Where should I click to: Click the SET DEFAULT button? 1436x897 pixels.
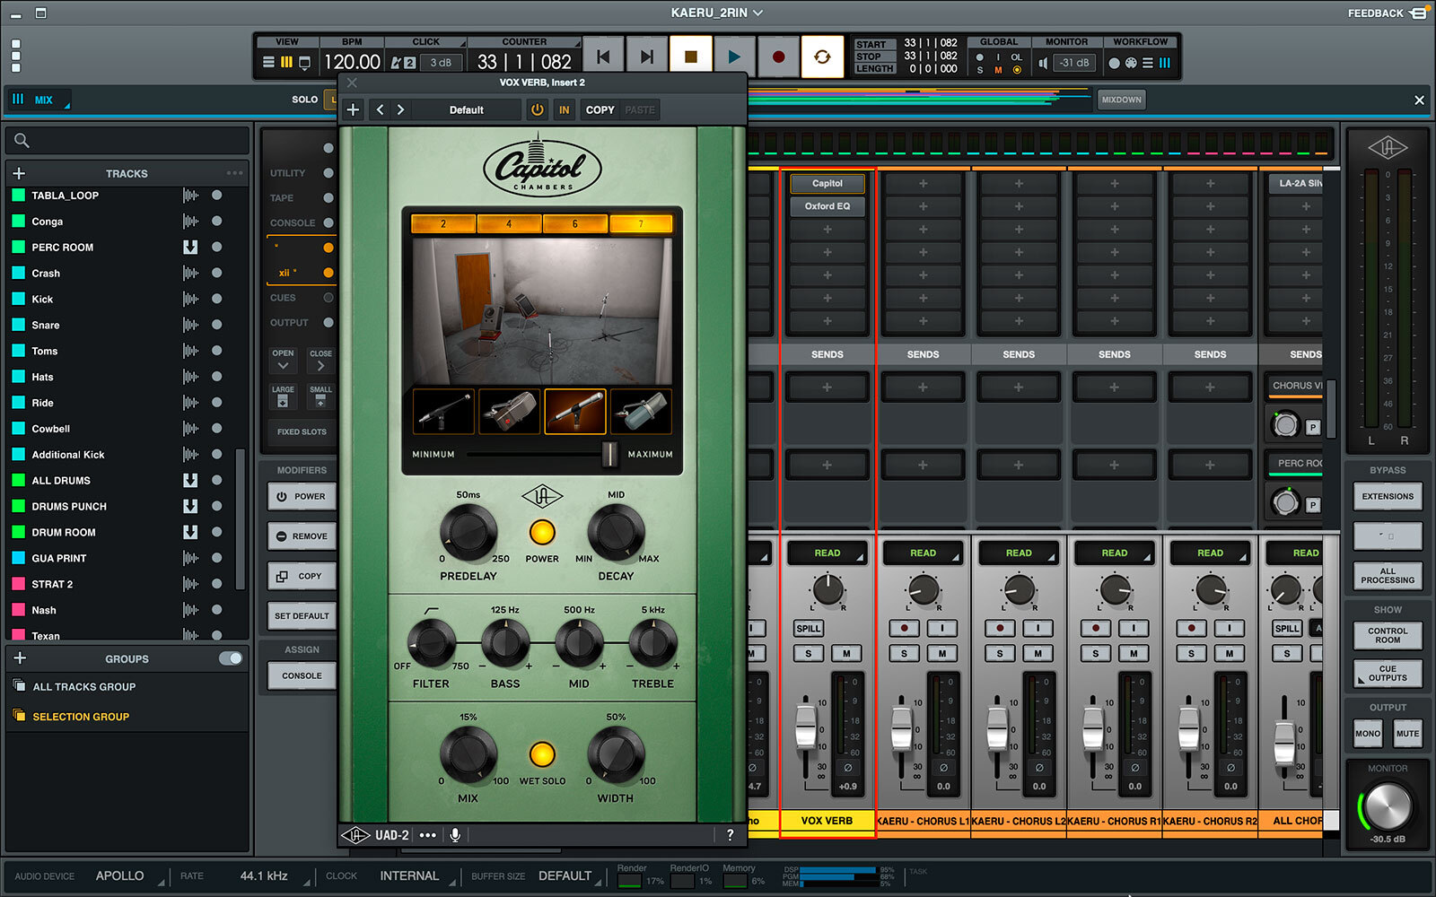(x=302, y=616)
